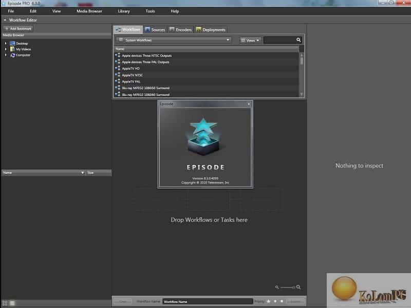
Task: Open the Edit menu
Action: point(33,11)
